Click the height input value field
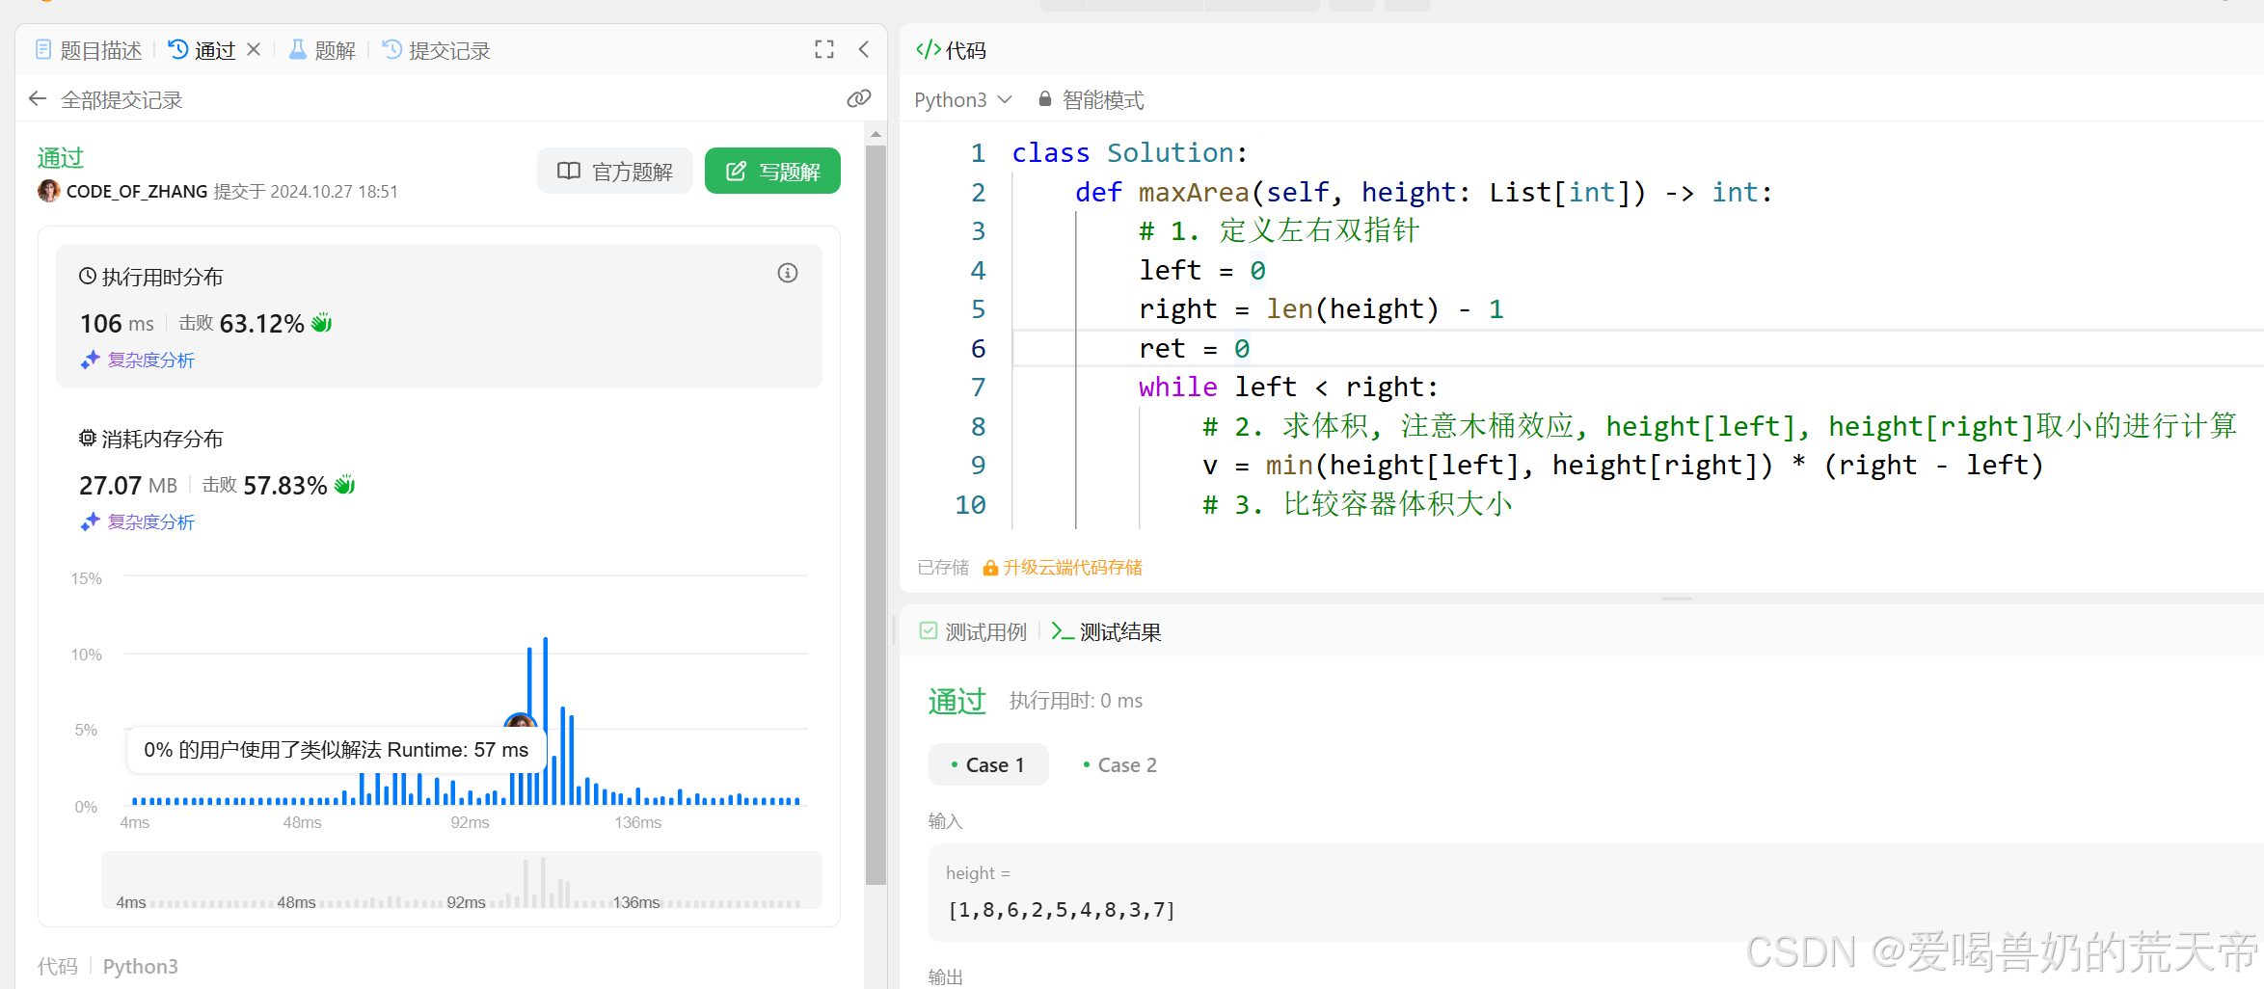This screenshot has height=989, width=2264. [x=1061, y=909]
